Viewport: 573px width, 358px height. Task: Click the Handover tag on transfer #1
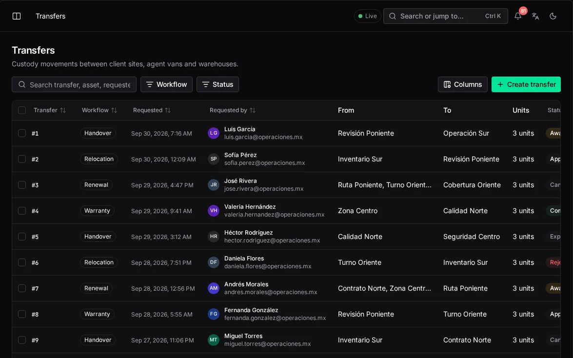point(98,133)
